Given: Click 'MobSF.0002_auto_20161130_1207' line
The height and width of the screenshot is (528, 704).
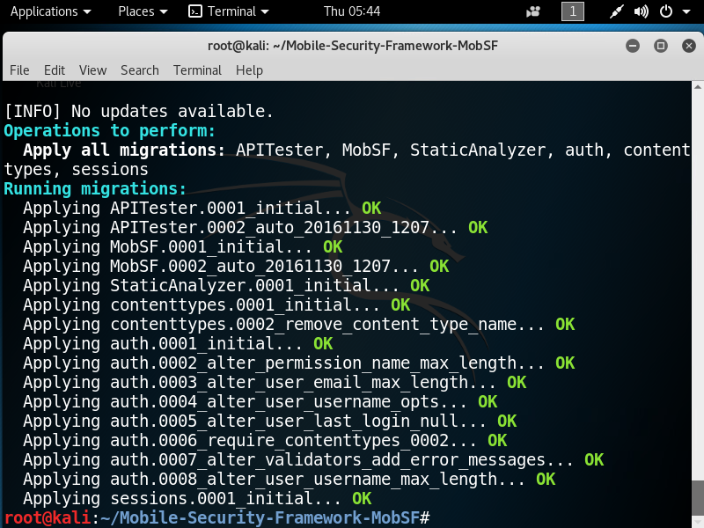Looking at the screenshot, I should (x=236, y=267).
